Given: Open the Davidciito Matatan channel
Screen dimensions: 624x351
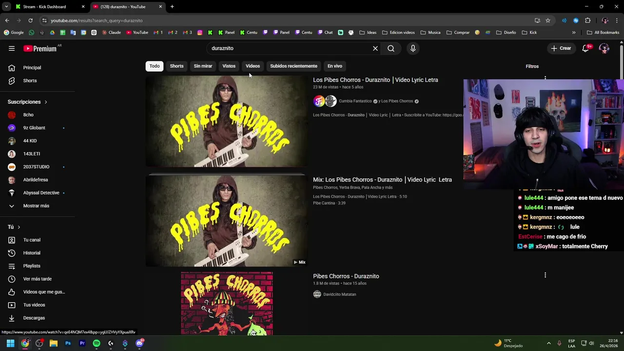Looking at the screenshot, I should [x=339, y=294].
